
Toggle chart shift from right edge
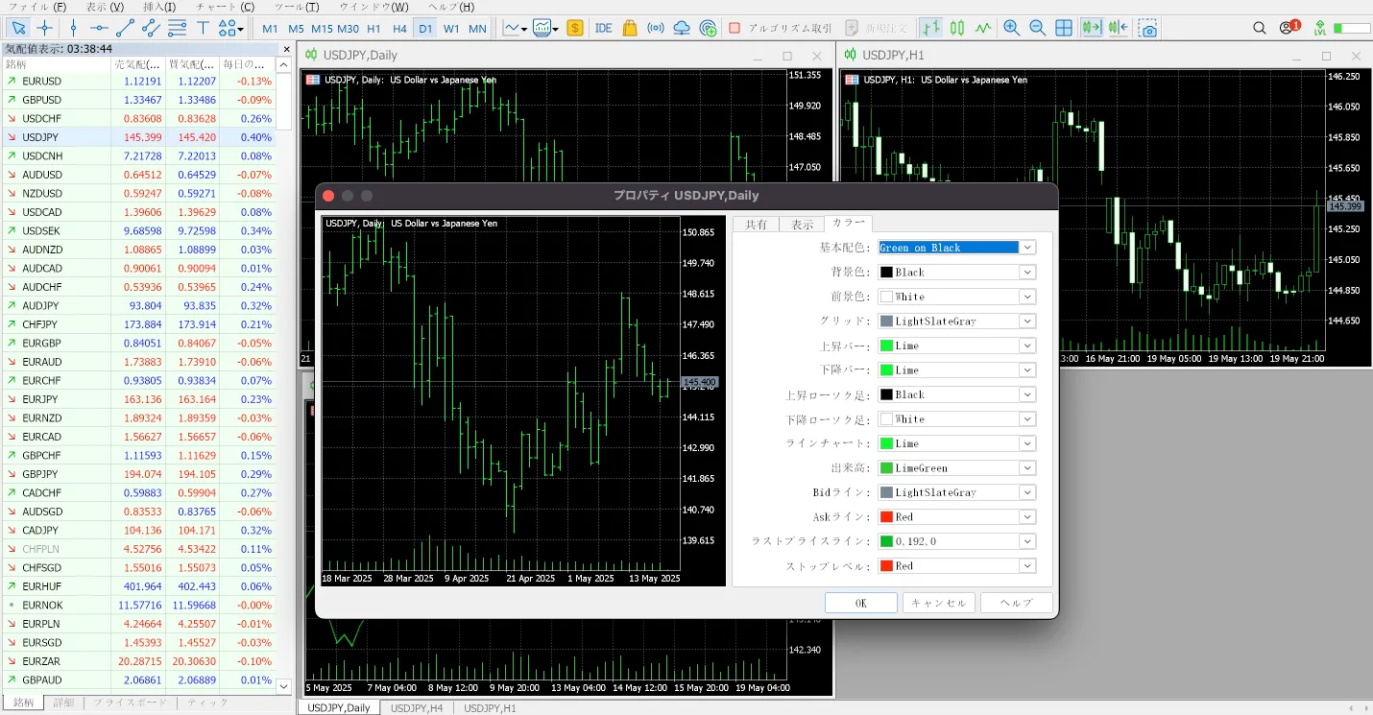pyautogui.click(x=1118, y=28)
